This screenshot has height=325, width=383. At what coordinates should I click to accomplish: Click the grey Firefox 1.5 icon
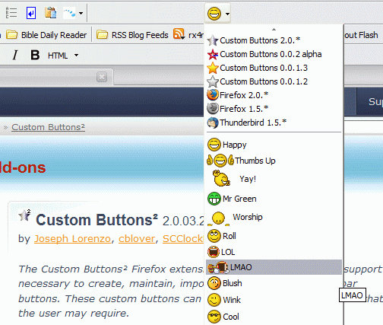[x=213, y=109]
